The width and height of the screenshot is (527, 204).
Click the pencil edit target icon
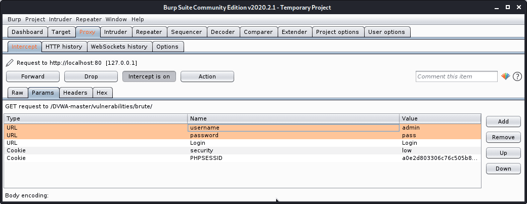[10, 63]
